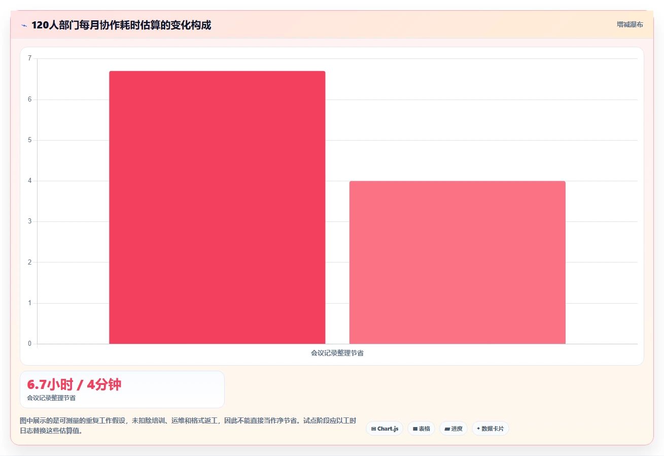
Task: Click the card caption 会议记录整理节省
Action: point(51,398)
